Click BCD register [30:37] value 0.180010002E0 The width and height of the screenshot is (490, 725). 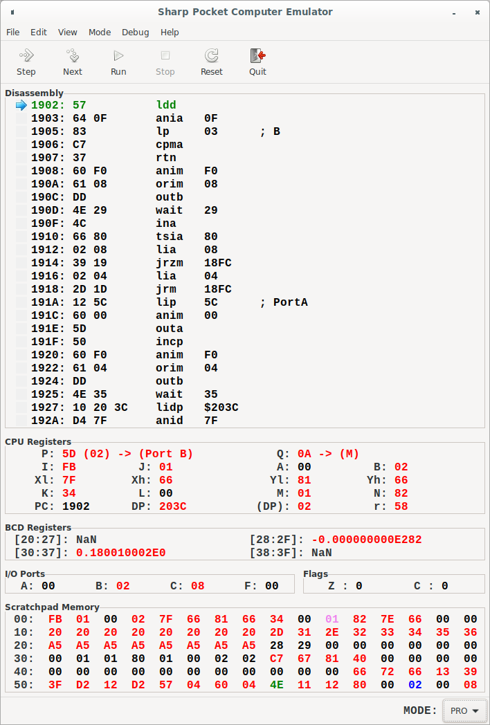pyautogui.click(x=120, y=553)
